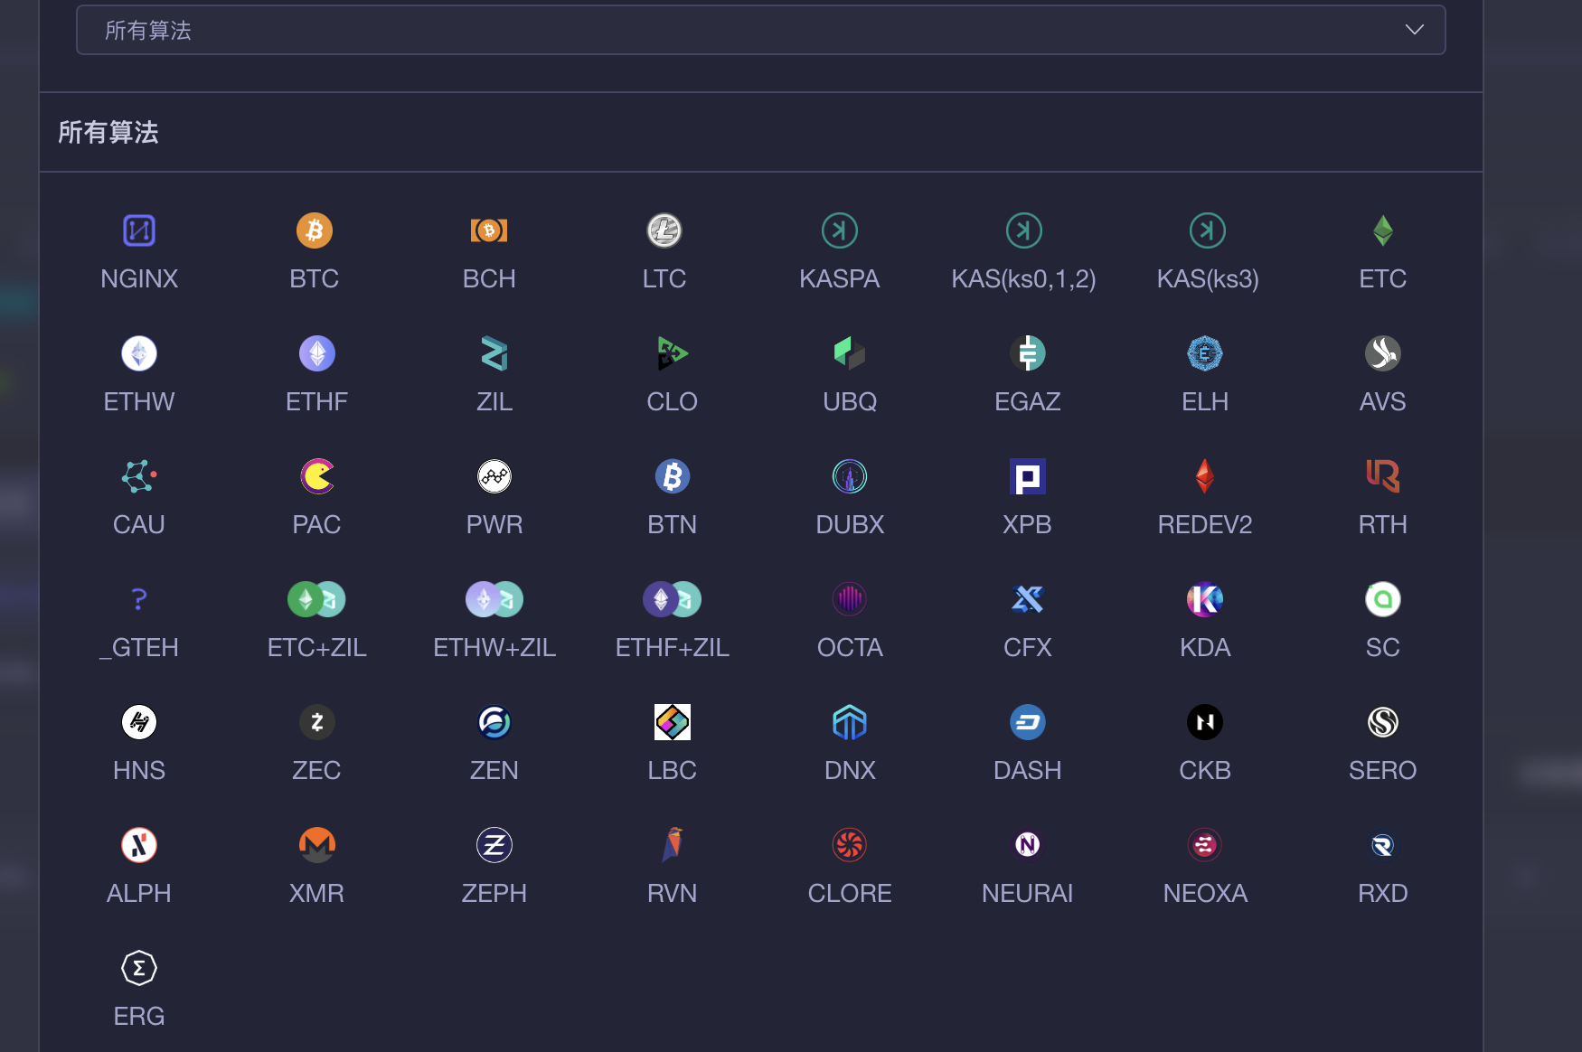
Task: Choose the DASH coin icon
Action: click(1028, 722)
